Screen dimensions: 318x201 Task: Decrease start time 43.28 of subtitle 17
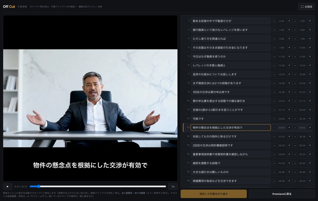tap(275, 163)
